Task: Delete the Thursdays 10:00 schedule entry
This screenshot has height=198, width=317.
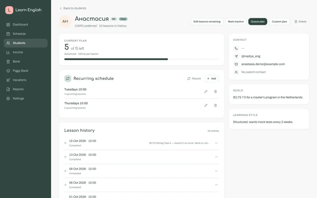Action: (x=216, y=106)
